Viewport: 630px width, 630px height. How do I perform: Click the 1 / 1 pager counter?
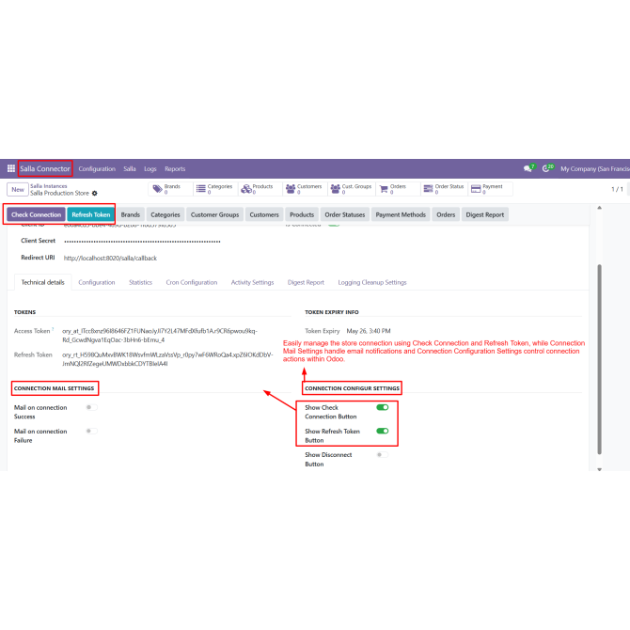(617, 189)
